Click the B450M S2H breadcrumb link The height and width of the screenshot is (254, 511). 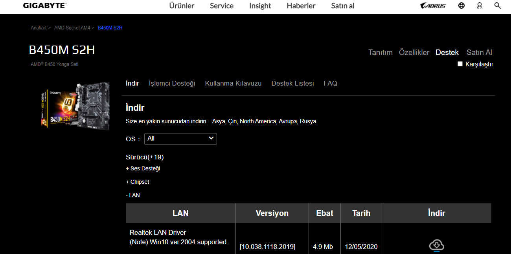[110, 28]
